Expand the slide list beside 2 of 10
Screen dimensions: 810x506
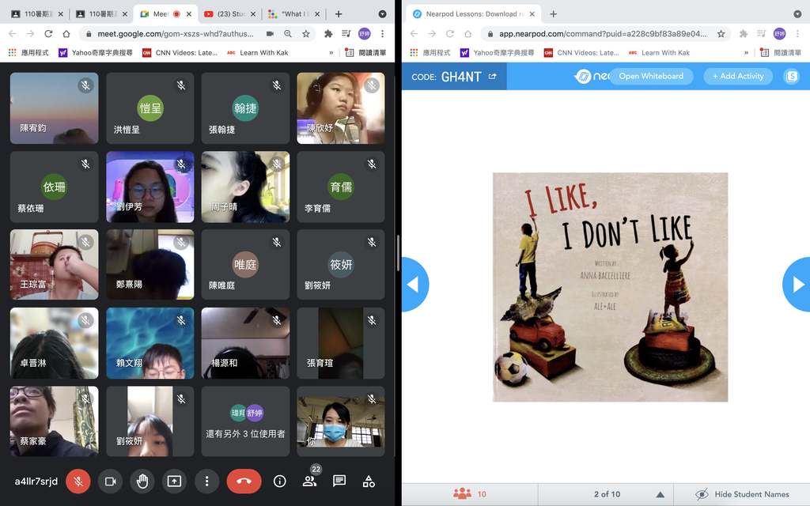point(660,495)
